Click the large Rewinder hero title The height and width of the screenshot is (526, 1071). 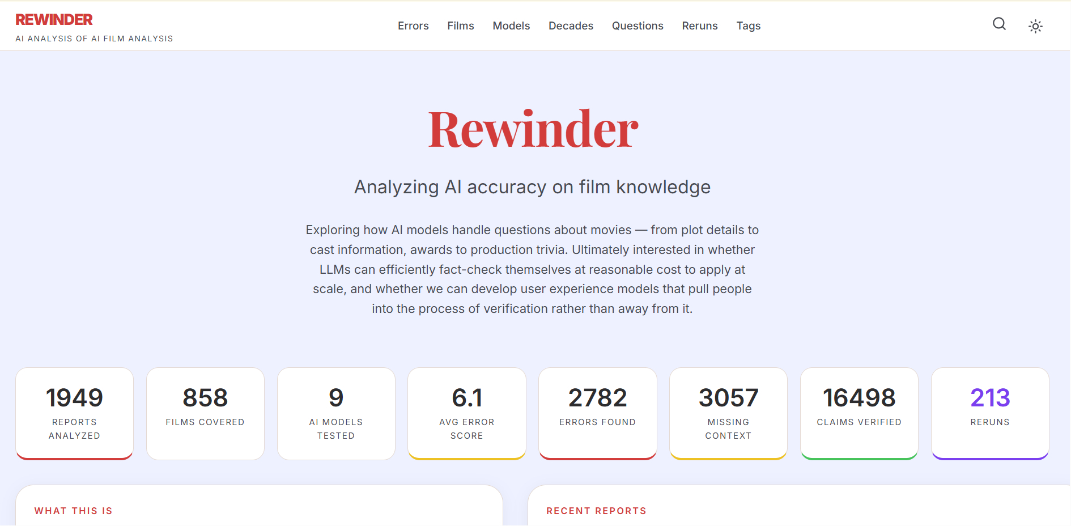coord(533,130)
